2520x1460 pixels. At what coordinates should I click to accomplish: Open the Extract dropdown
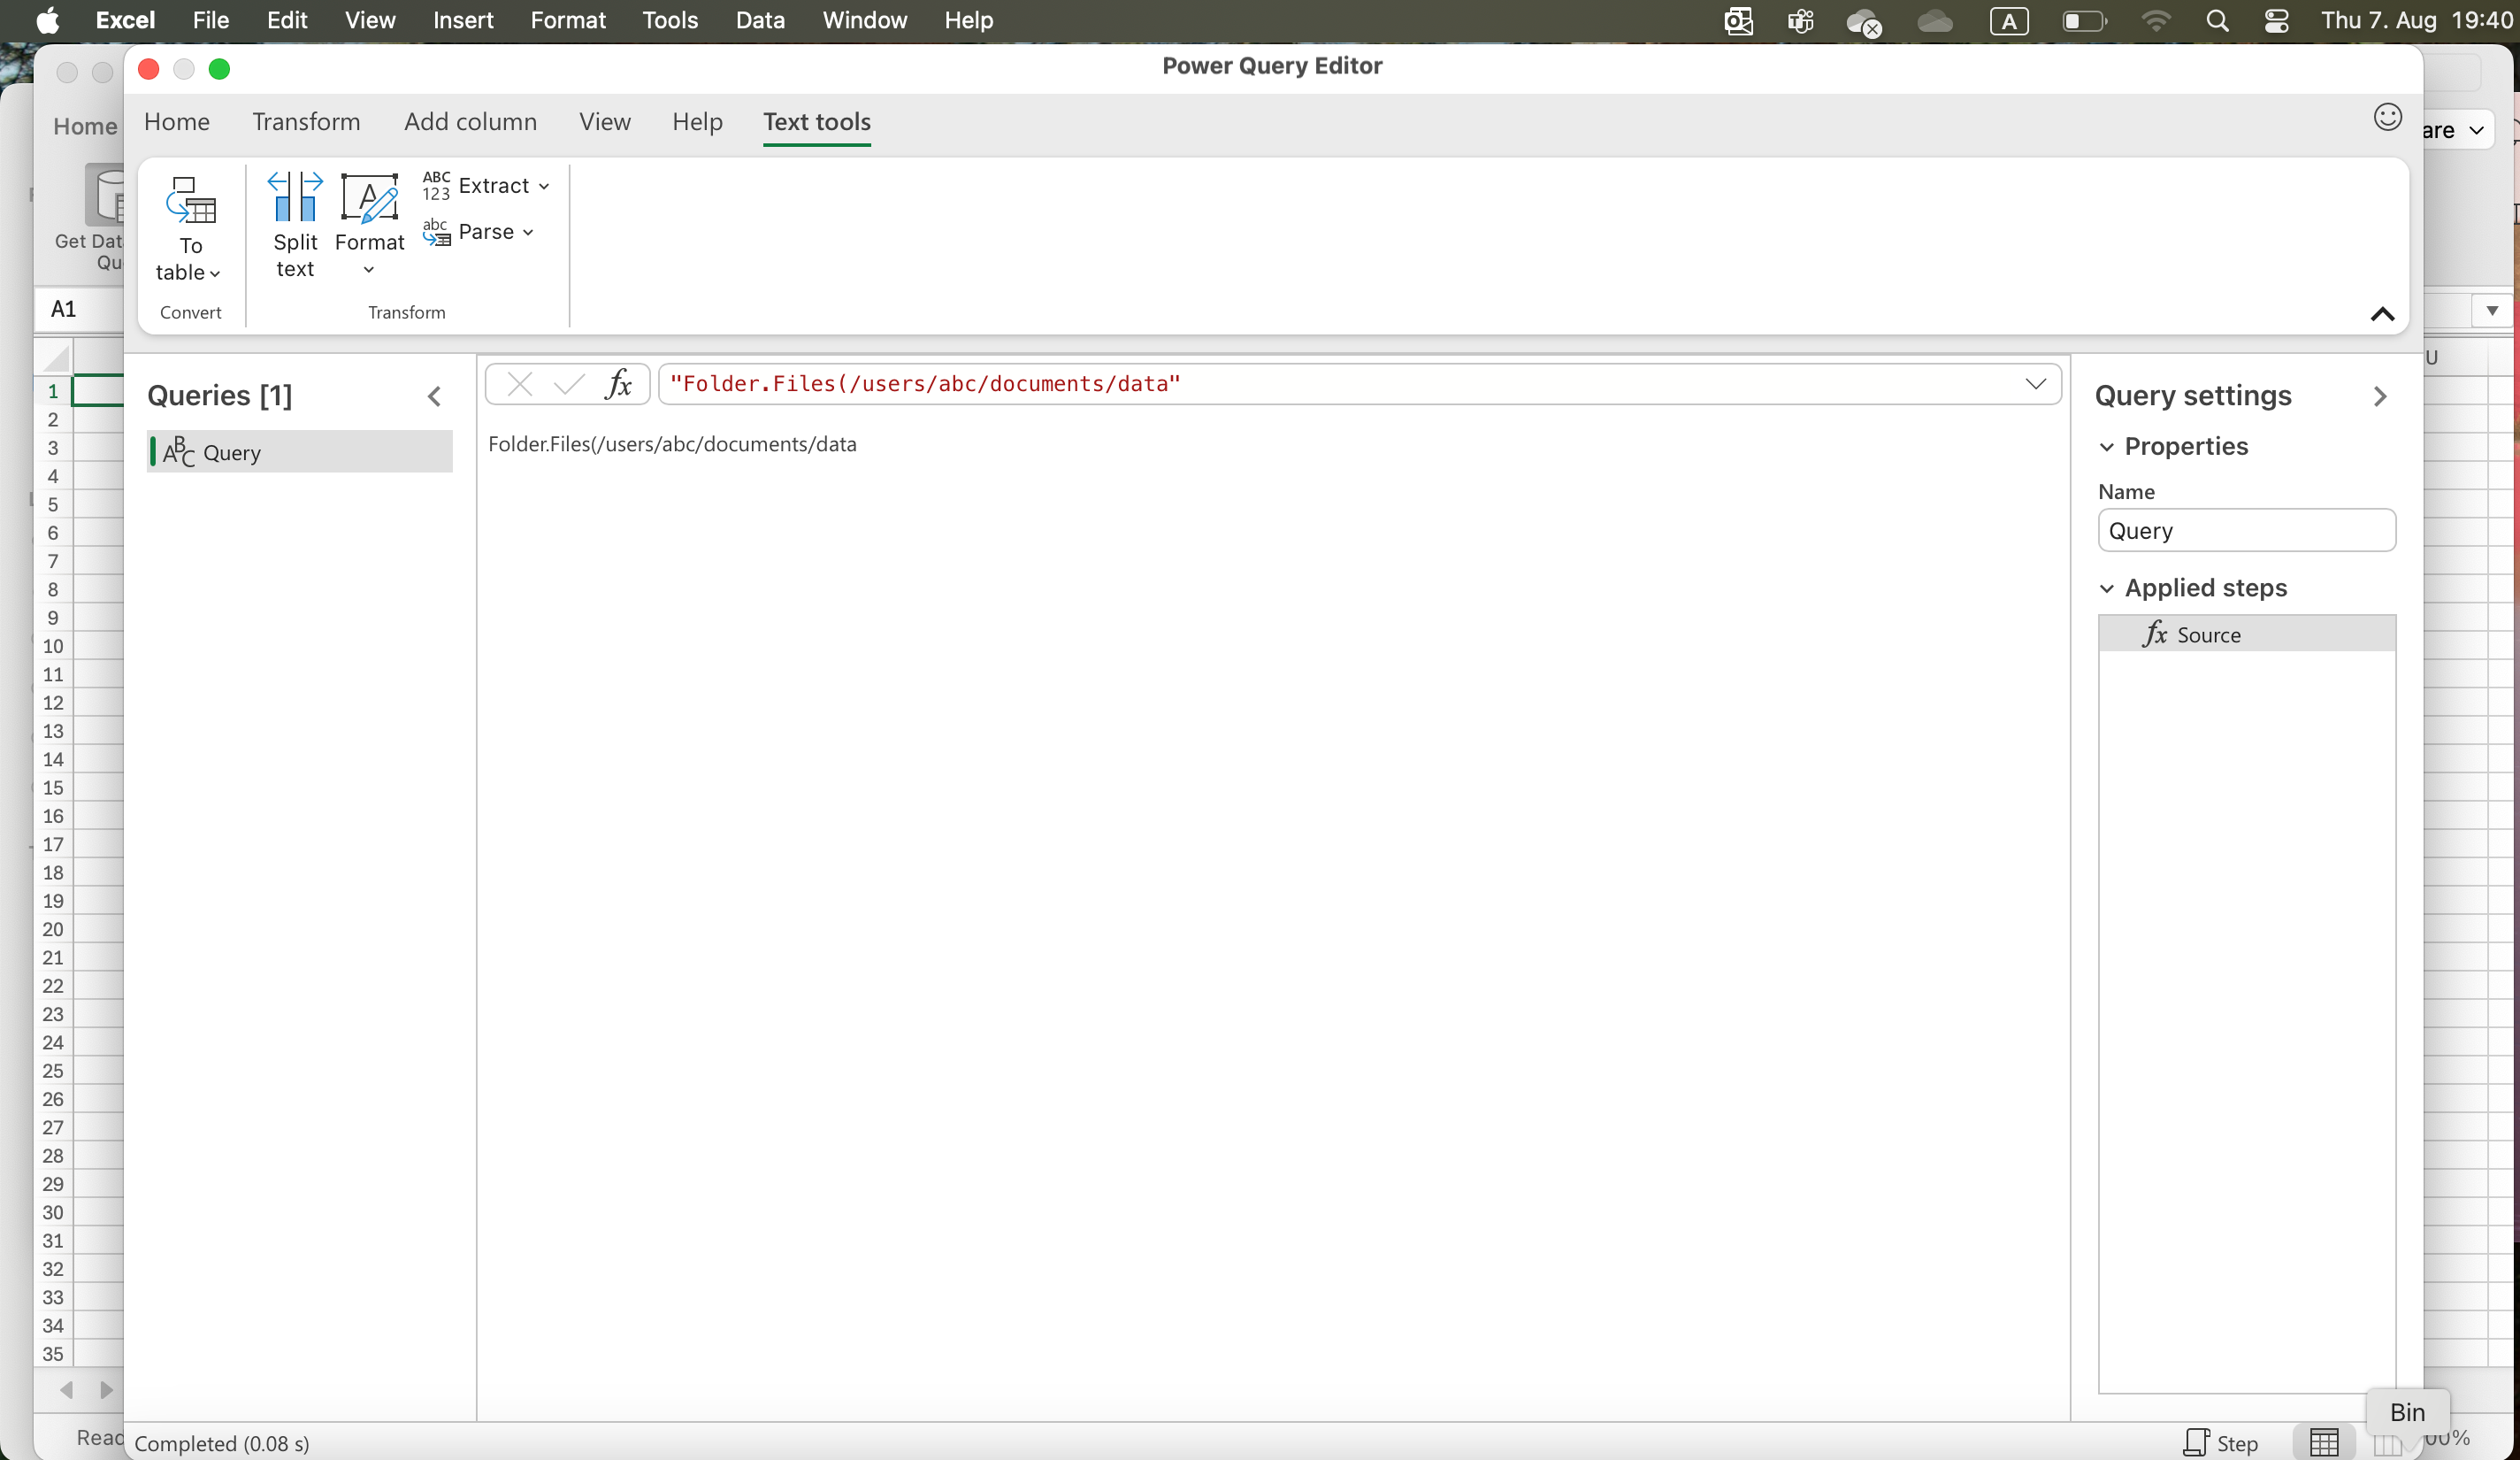[x=486, y=185]
